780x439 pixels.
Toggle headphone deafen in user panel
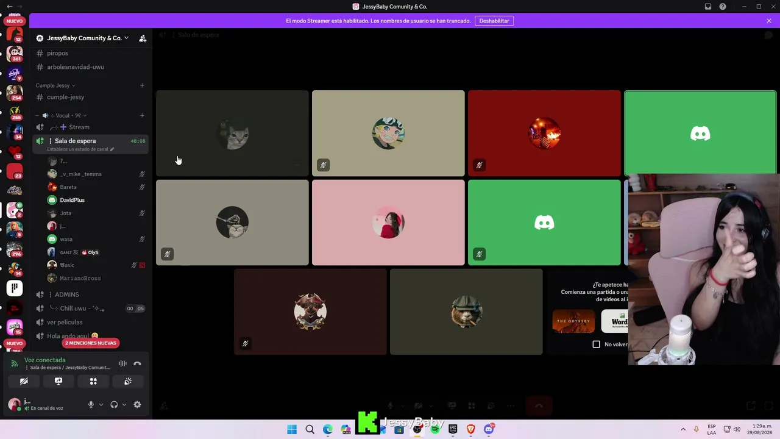114,404
